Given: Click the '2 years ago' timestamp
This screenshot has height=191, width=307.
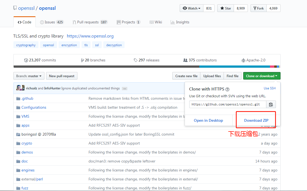Looking at the screenshot, I should tap(268, 134).
